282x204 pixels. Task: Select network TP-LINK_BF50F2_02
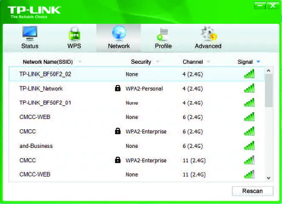click(137, 74)
